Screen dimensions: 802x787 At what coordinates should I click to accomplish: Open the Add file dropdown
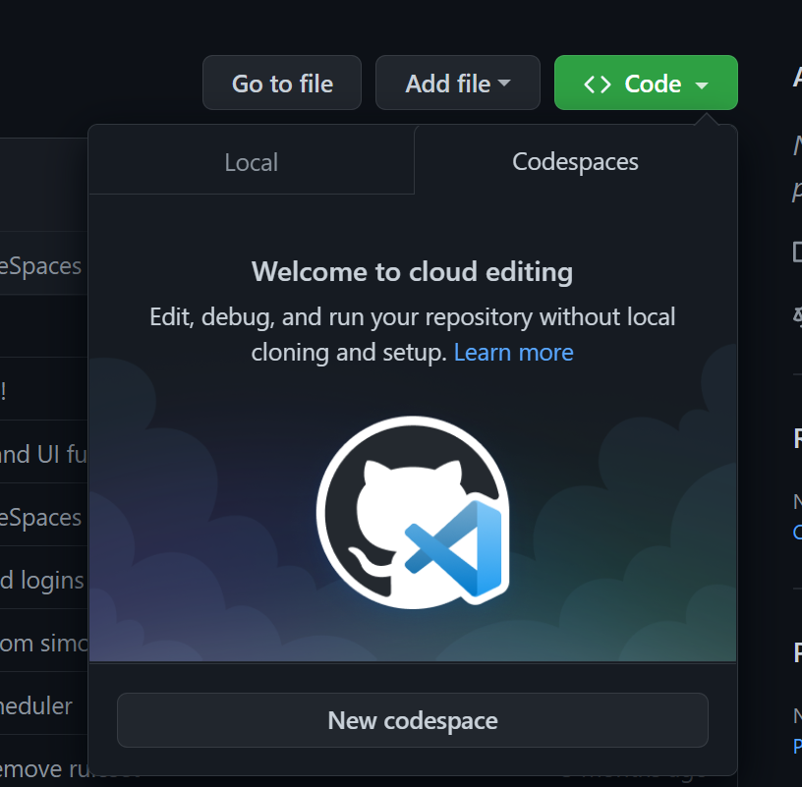458,83
